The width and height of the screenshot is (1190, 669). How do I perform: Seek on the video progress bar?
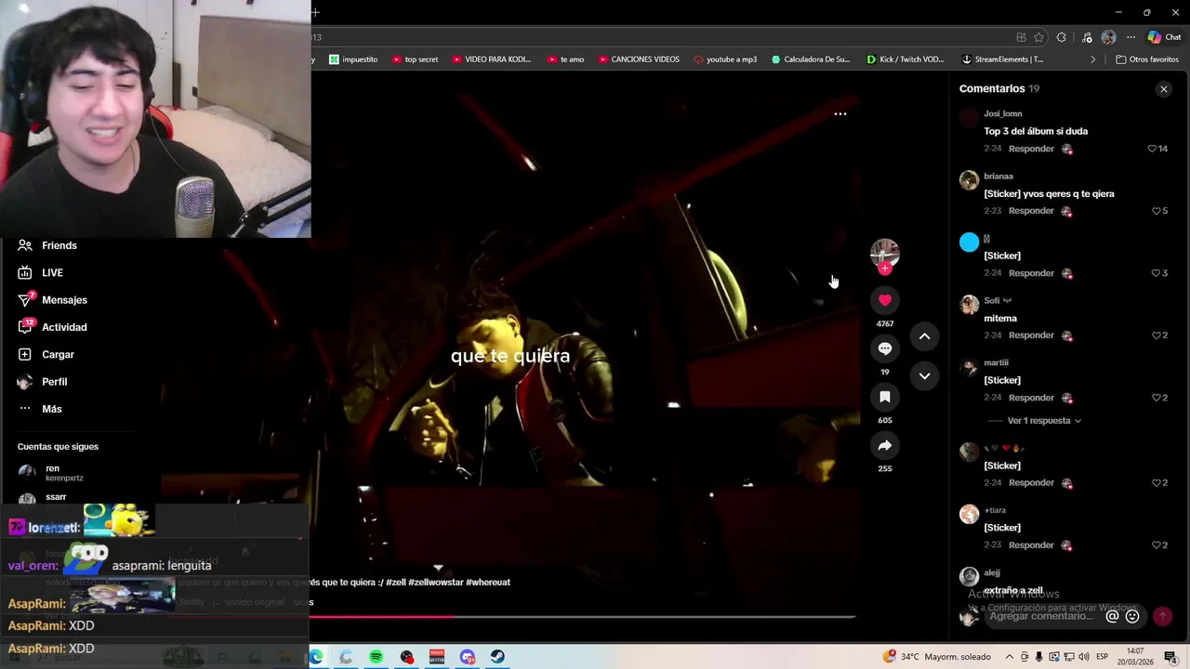point(583,616)
